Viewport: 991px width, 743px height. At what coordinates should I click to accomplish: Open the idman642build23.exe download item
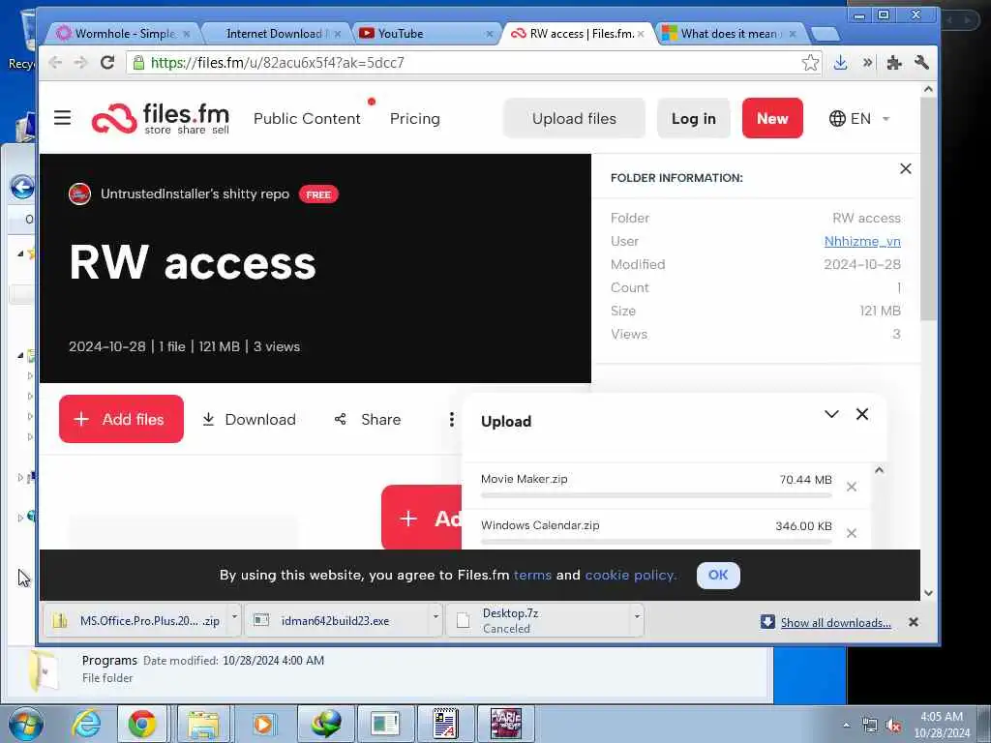coord(338,620)
